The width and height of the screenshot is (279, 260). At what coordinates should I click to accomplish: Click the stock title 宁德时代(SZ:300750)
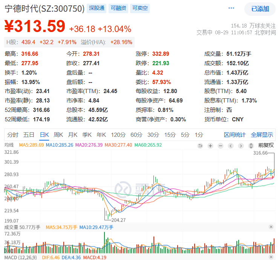click(44, 9)
